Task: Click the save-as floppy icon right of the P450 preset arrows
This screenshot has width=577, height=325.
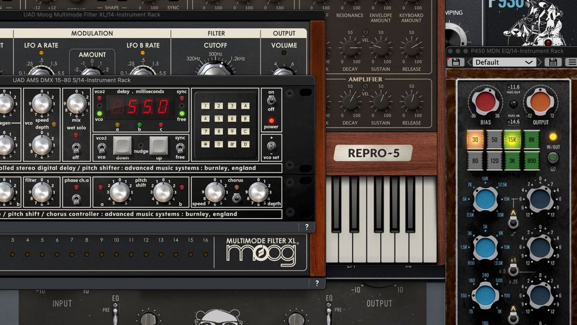Action: (x=553, y=62)
